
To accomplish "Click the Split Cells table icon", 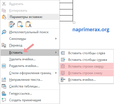I will pos(4,66).
